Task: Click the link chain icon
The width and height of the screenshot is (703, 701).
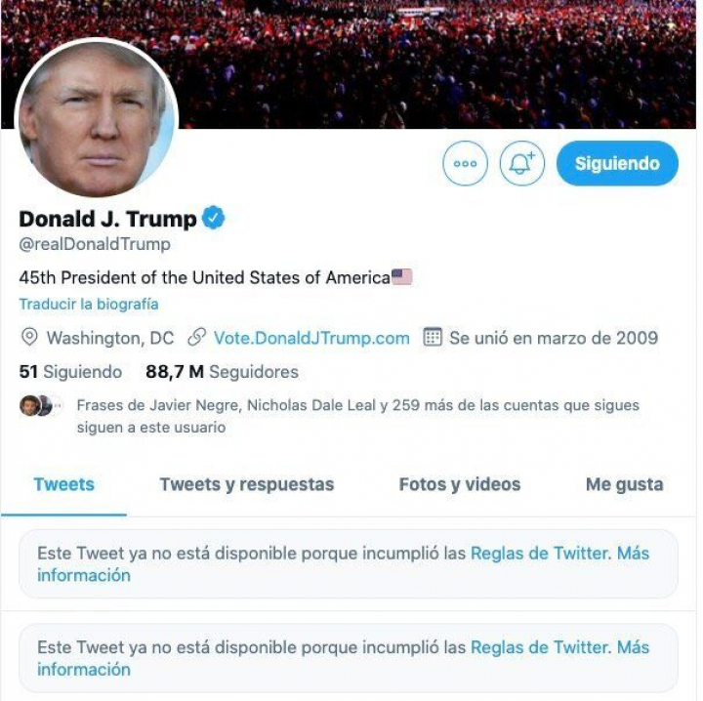Action: [196, 338]
